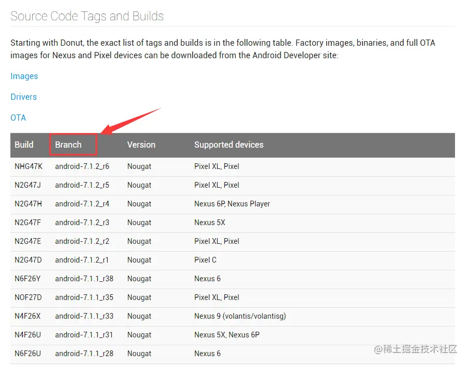The height and width of the screenshot is (365, 468).
Task: Select branch android-7.1.2_r1
Action: pos(82,260)
